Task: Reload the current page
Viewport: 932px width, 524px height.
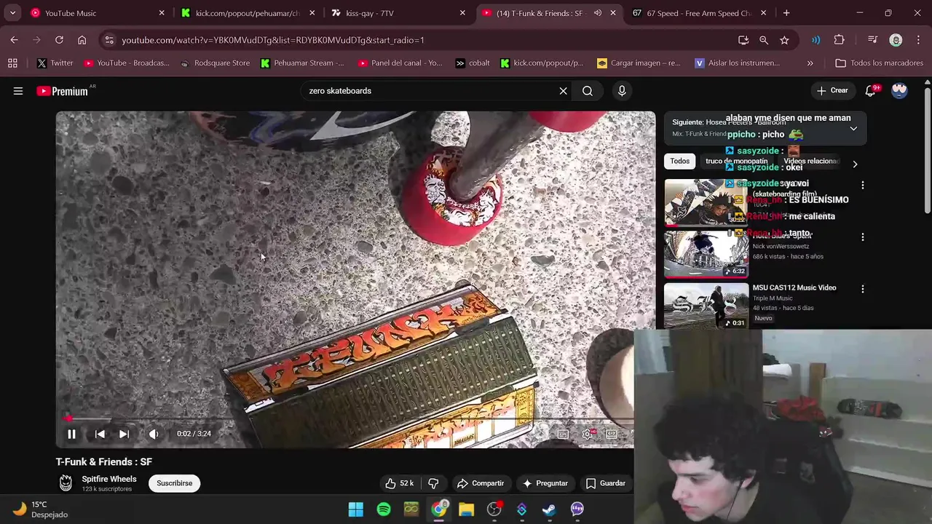Action: coord(59,40)
